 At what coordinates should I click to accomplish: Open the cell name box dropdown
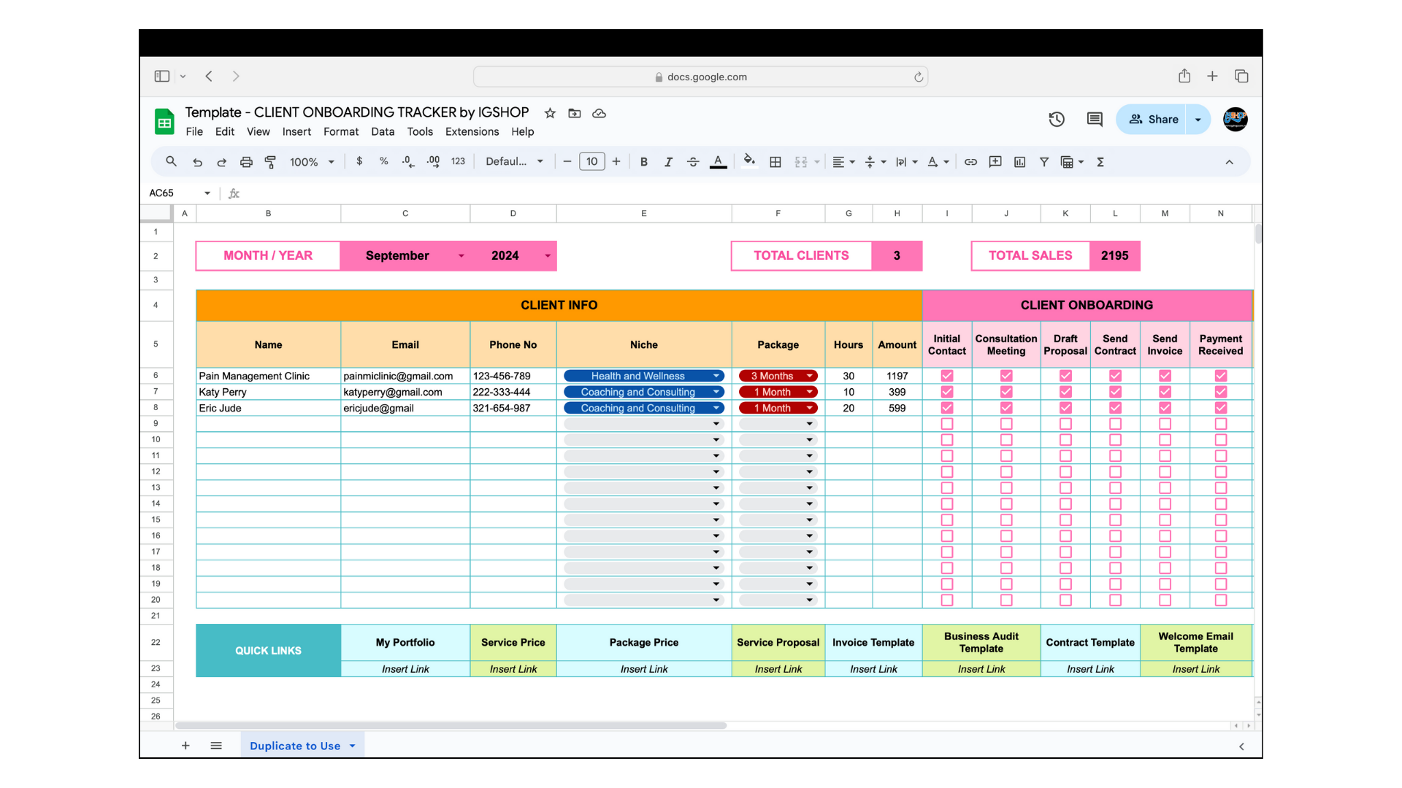pyautogui.click(x=207, y=193)
